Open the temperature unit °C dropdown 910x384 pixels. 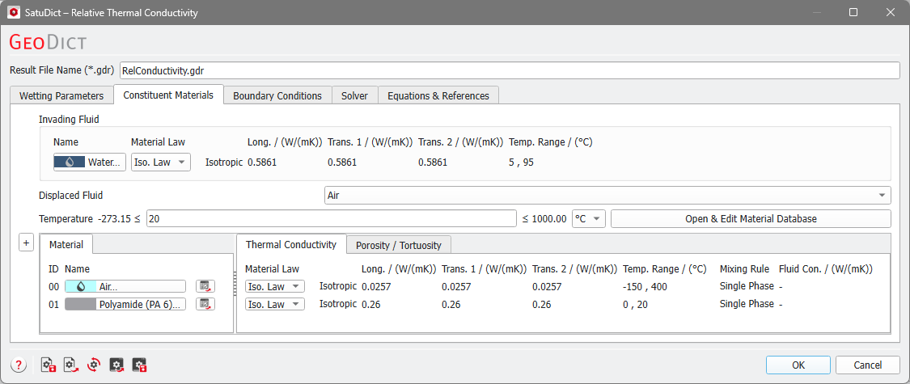coord(589,219)
